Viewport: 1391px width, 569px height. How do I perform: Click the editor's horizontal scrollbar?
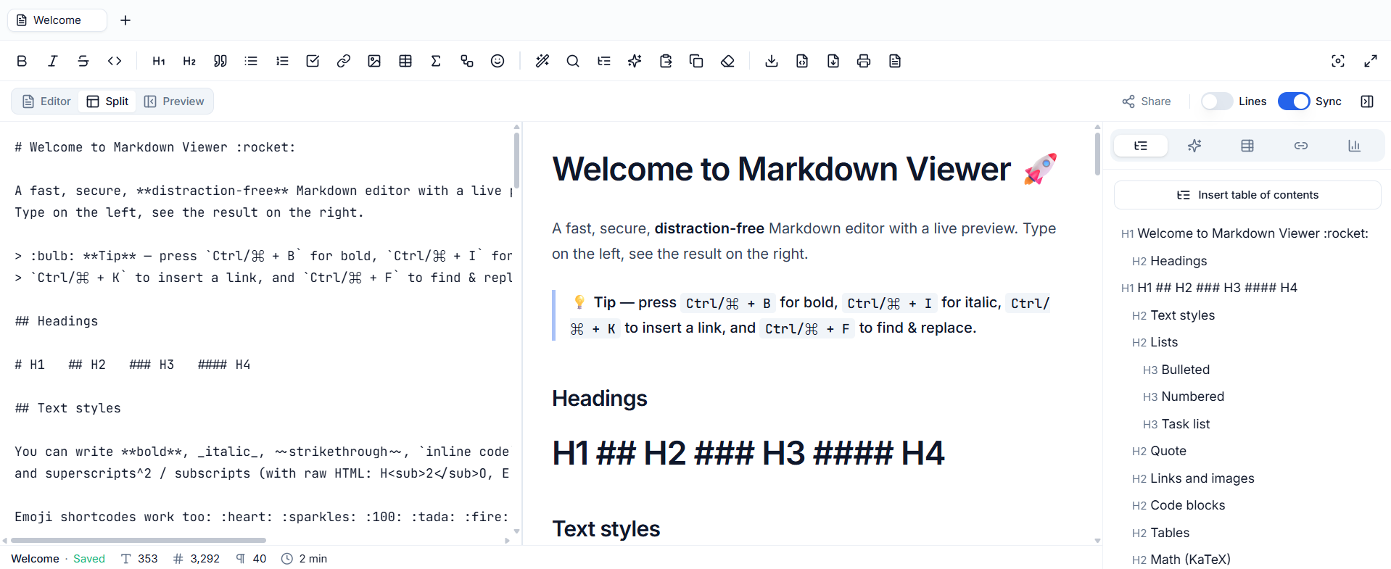tap(139, 540)
